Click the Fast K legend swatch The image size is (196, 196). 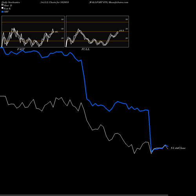2,8
